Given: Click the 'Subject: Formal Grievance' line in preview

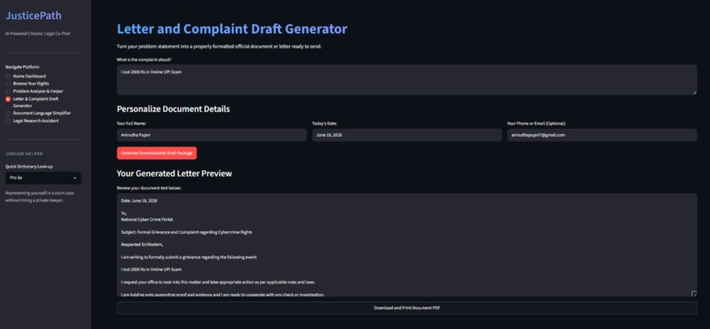Looking at the screenshot, I should [x=187, y=232].
